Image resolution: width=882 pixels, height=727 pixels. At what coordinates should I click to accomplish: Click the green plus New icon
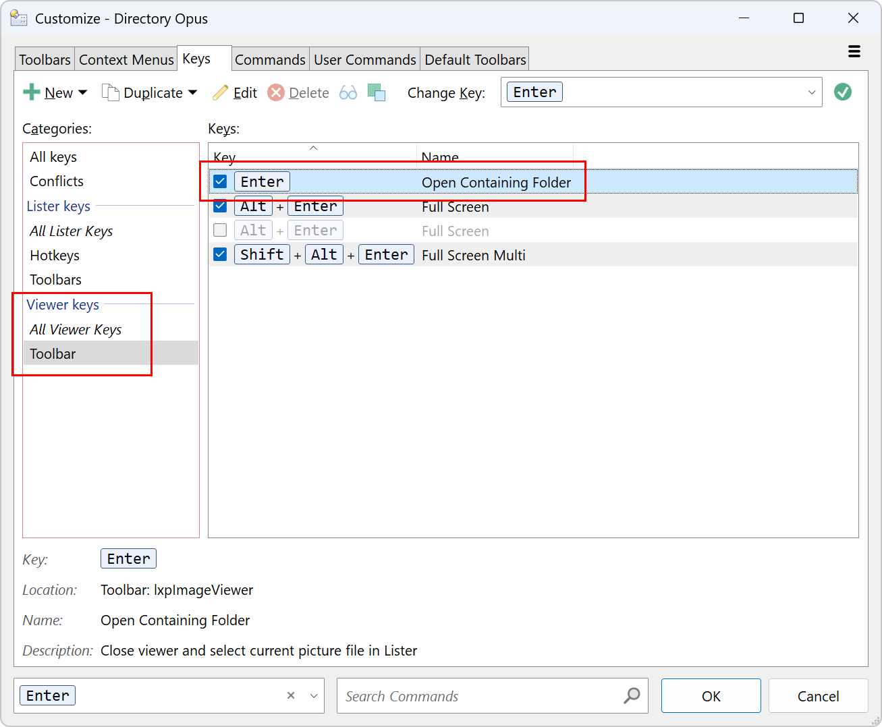click(31, 92)
